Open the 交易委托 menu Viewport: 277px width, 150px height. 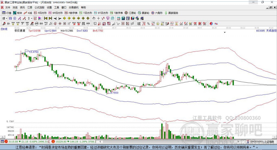[74, 7]
